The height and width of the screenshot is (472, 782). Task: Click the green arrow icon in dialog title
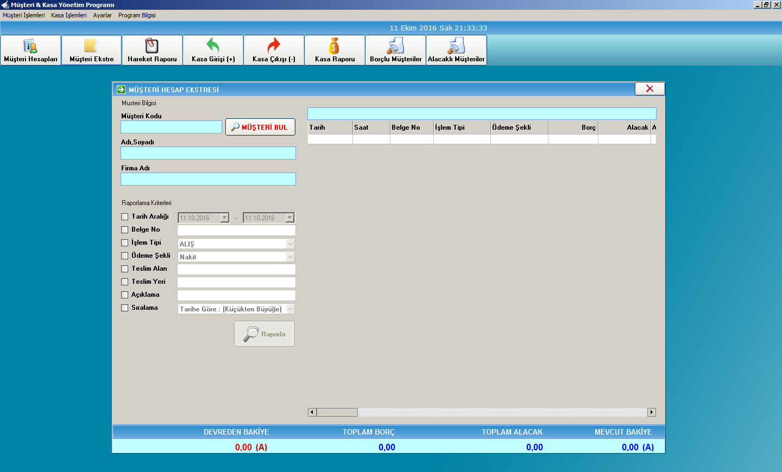coord(121,90)
